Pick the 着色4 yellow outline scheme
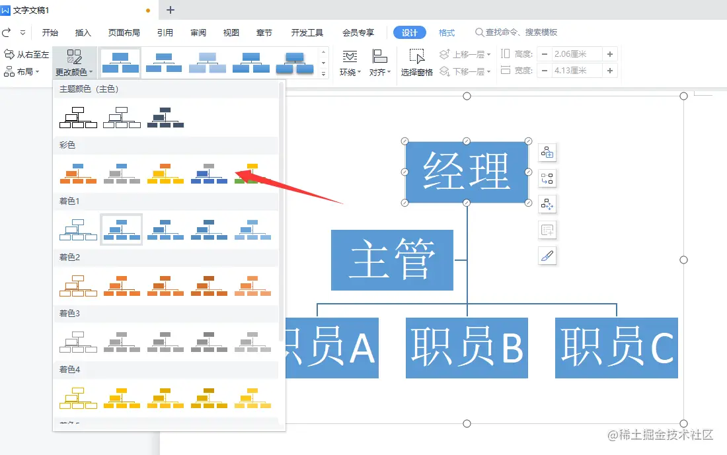This screenshot has height=455, width=727. pos(79,398)
